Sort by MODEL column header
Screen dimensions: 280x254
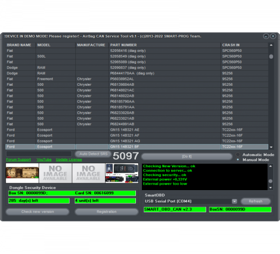(56, 45)
